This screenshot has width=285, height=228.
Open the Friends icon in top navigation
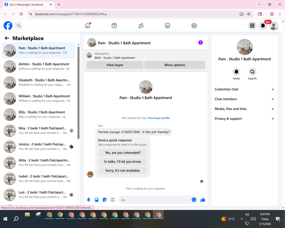tap(141, 26)
